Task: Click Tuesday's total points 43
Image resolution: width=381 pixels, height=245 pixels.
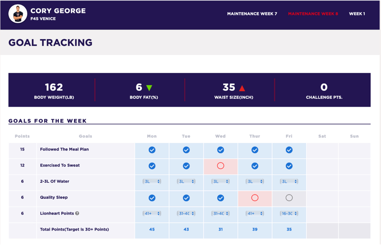Action: click(186, 229)
